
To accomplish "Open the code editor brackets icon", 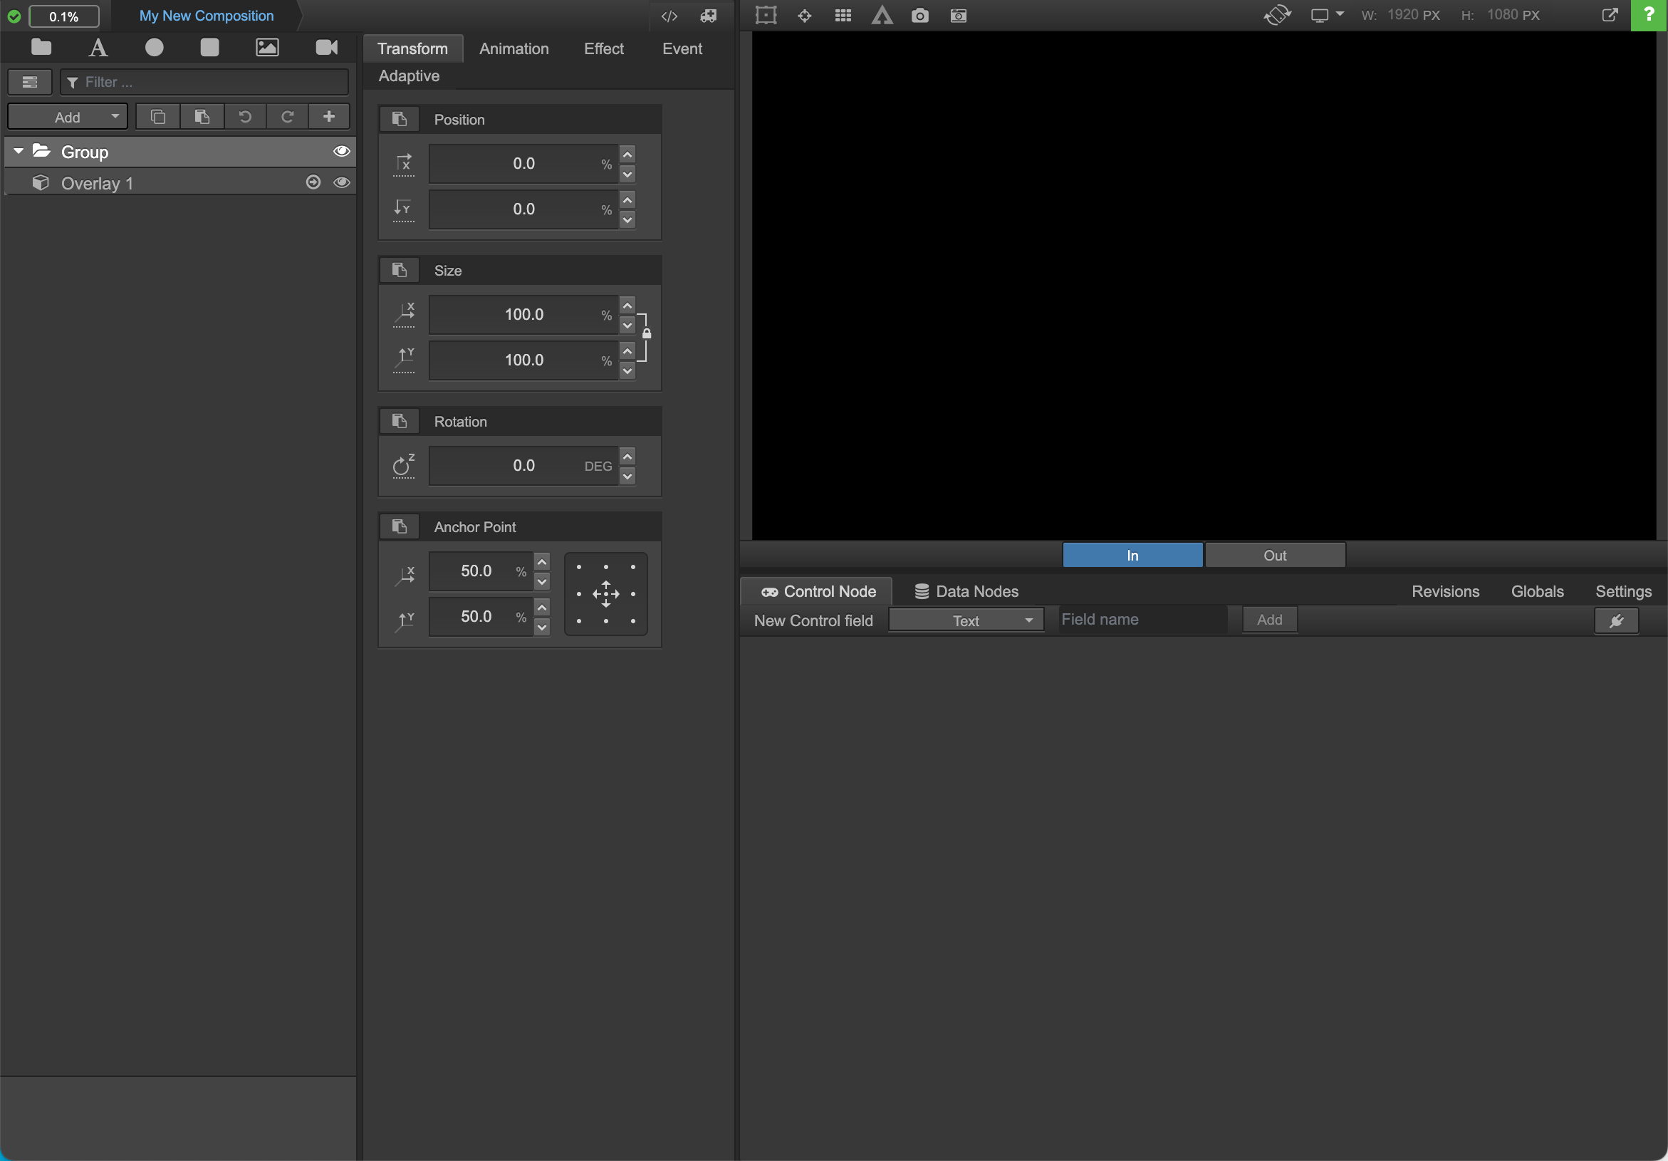I will coord(669,16).
